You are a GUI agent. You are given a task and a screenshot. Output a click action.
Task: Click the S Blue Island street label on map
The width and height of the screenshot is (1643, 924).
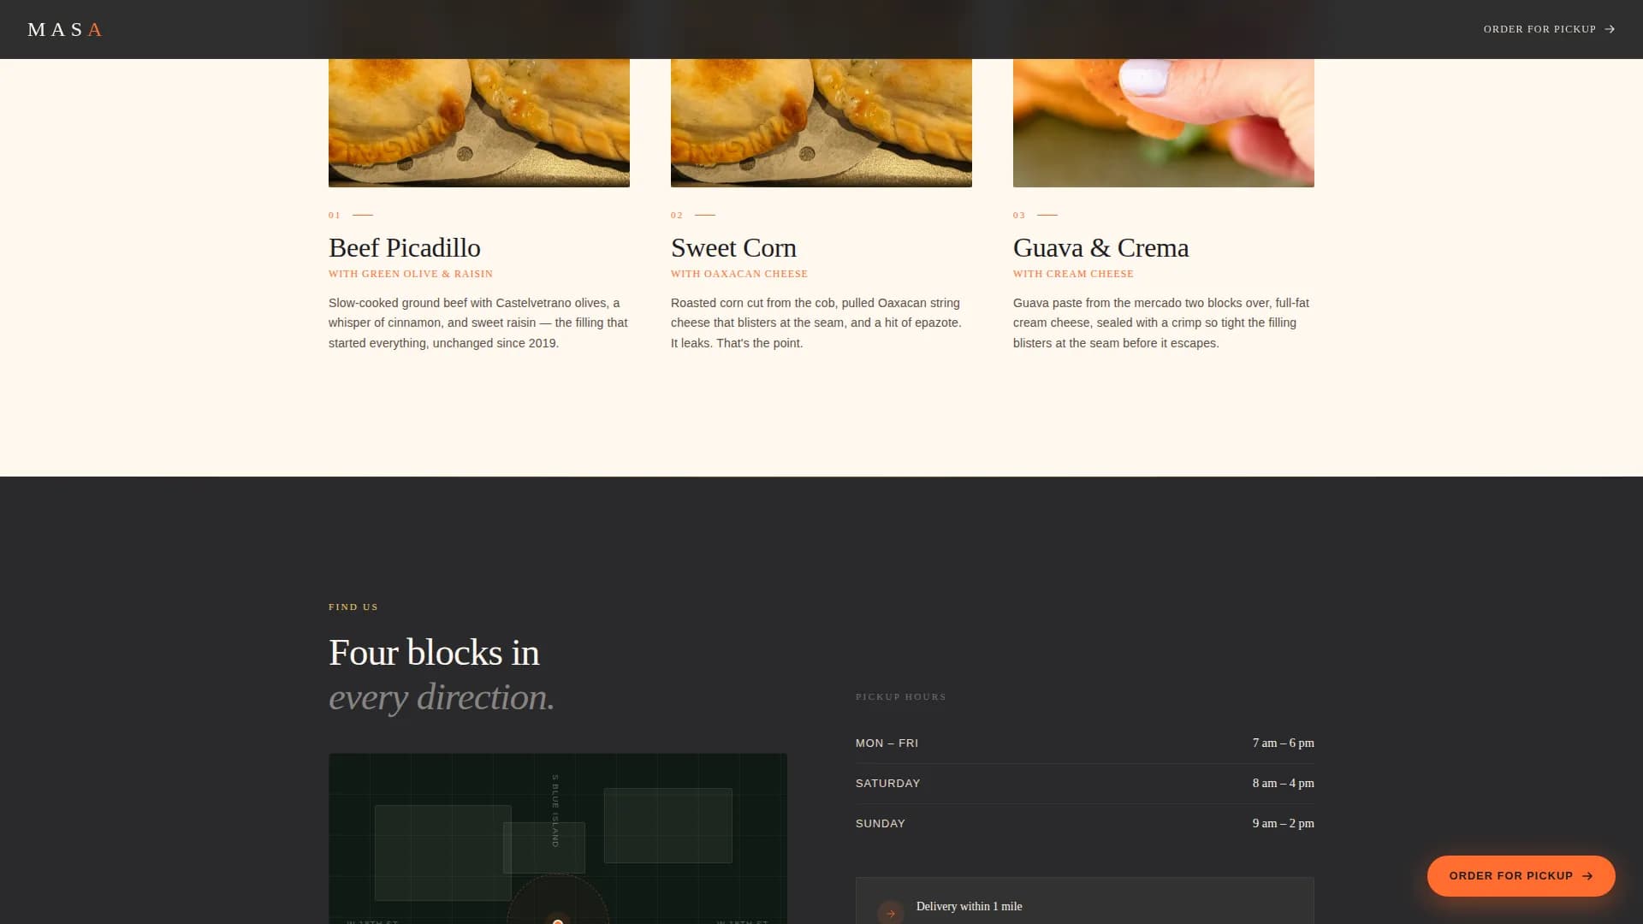555,810
